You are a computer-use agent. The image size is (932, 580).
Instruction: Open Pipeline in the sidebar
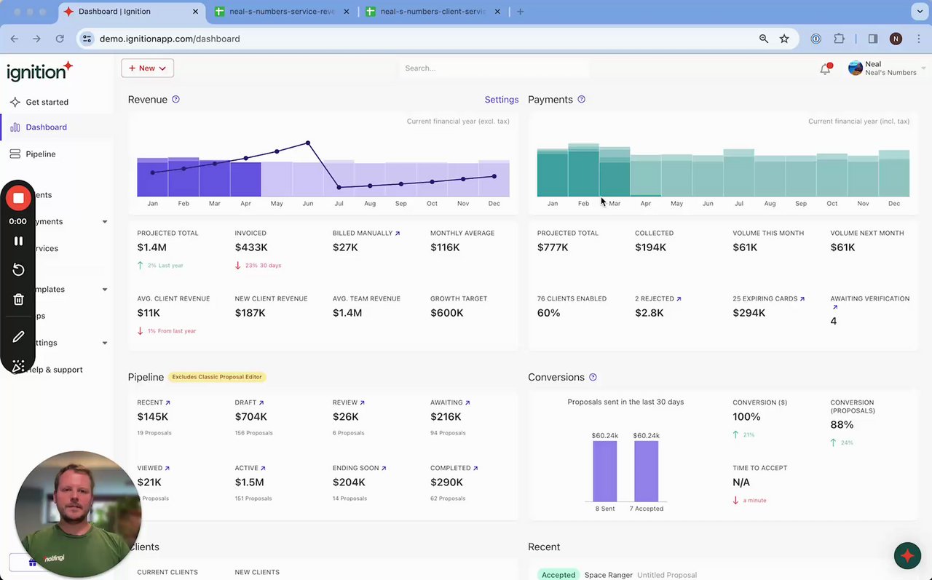pyautogui.click(x=41, y=154)
